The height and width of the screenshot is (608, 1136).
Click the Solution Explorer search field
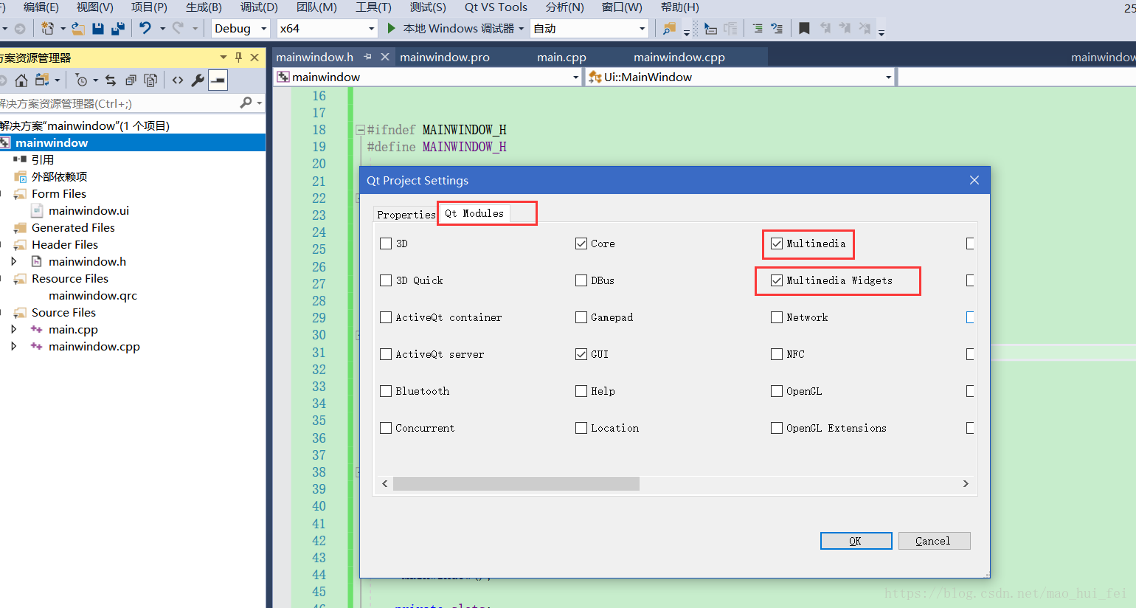[118, 103]
